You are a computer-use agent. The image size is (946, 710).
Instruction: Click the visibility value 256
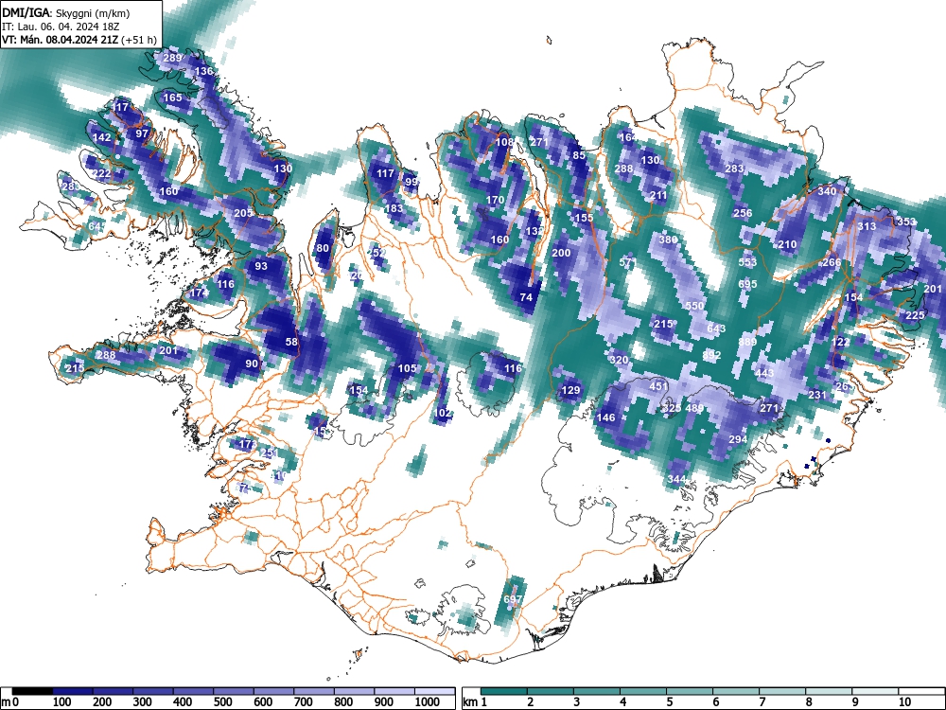[743, 212]
